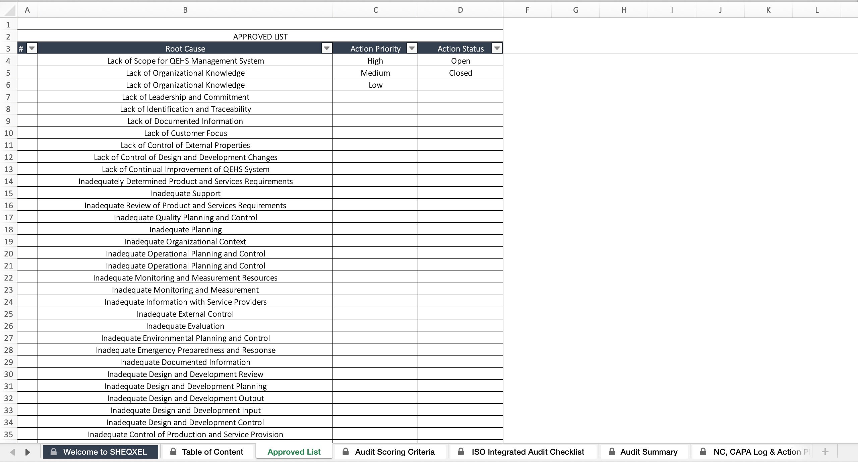Switch to the Audit Scoring Criteria tab
This screenshot has width=858, height=462.
tap(395, 452)
